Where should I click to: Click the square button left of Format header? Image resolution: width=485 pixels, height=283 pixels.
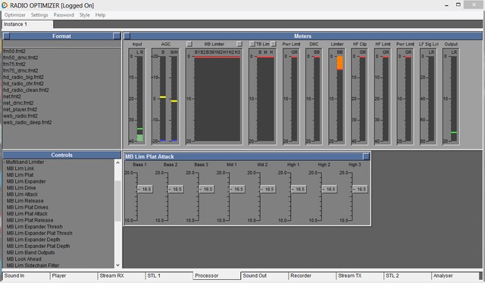click(x=7, y=36)
